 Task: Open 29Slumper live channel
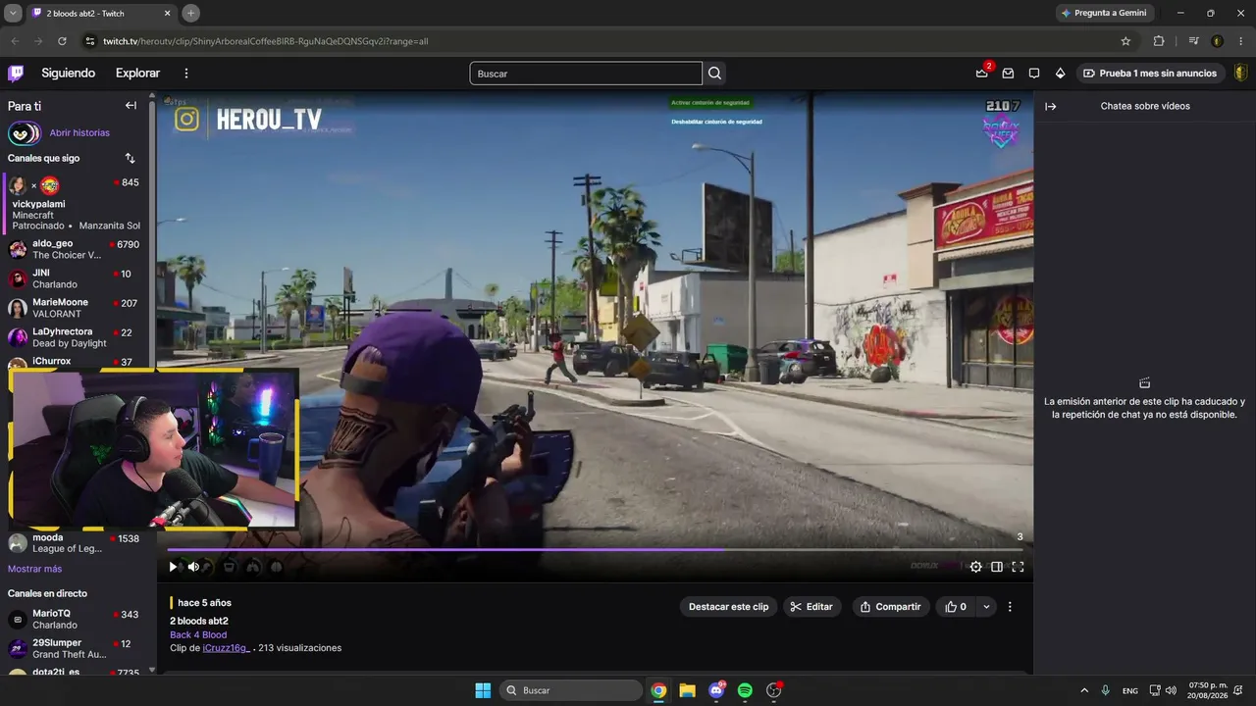click(x=75, y=648)
